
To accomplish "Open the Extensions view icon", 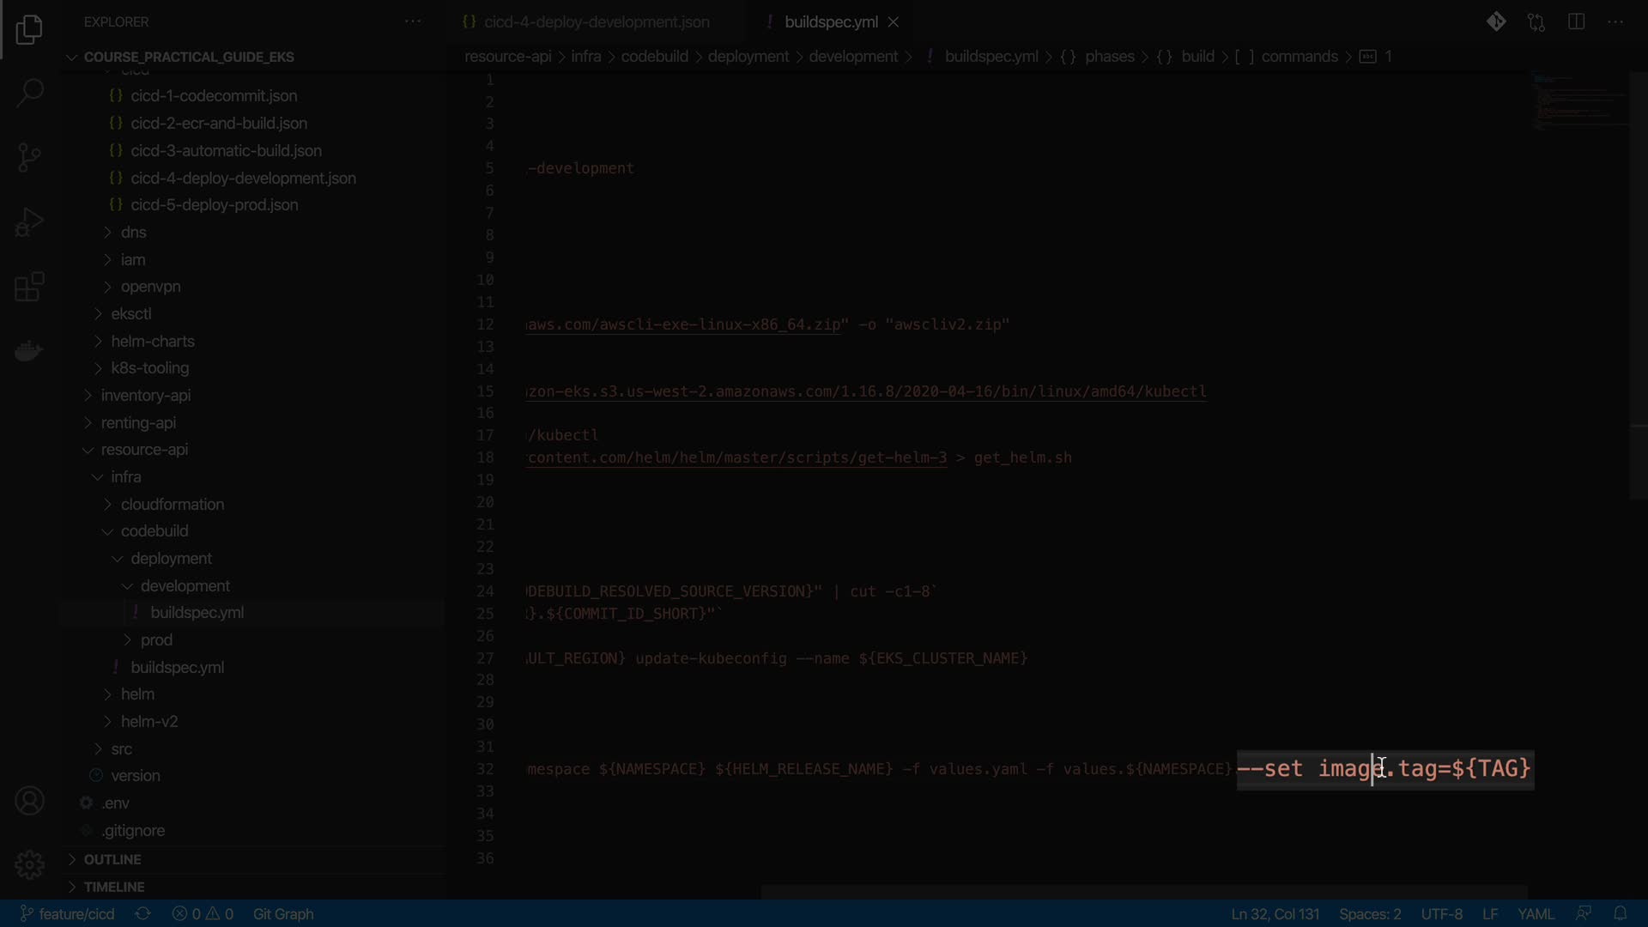I will (x=29, y=287).
